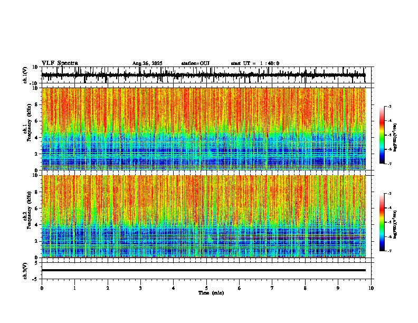Image resolution: width=418 pixels, height=323 pixels.
Task: Click time-axis tick label "2"
Action: click(108, 288)
